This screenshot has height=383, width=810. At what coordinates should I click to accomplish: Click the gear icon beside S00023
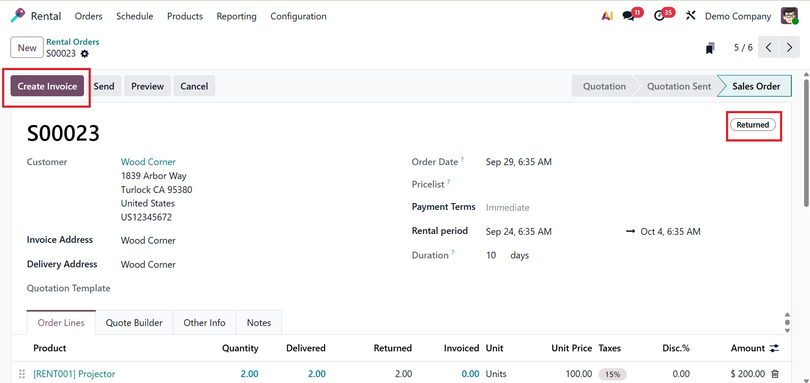tap(85, 54)
